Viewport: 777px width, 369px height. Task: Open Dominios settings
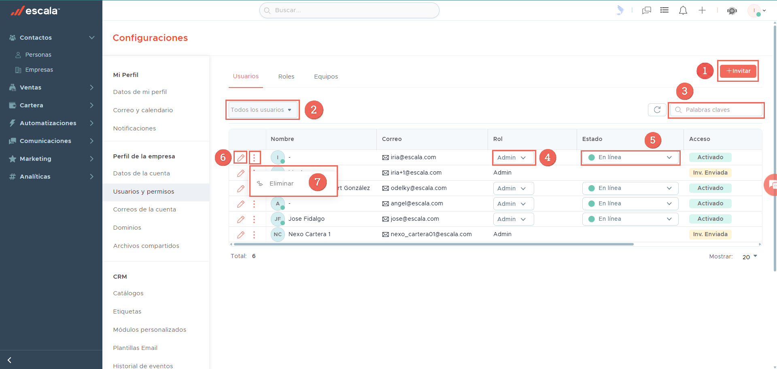(127, 228)
